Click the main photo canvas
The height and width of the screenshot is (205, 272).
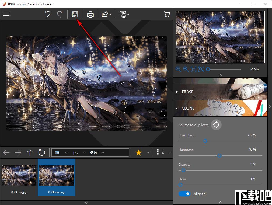tap(86, 83)
